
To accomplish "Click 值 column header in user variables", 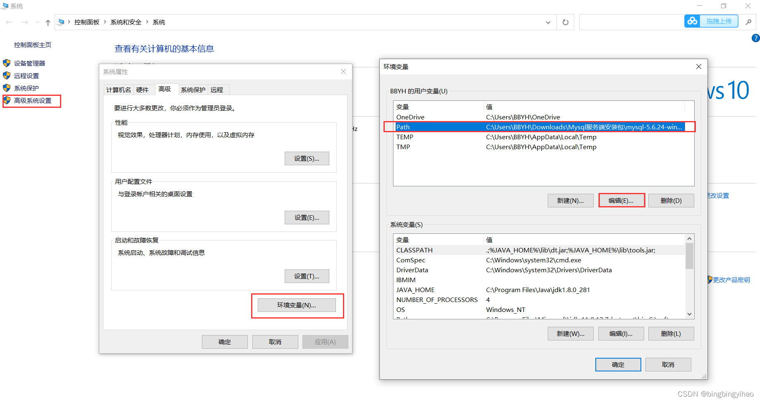I will 584,107.
